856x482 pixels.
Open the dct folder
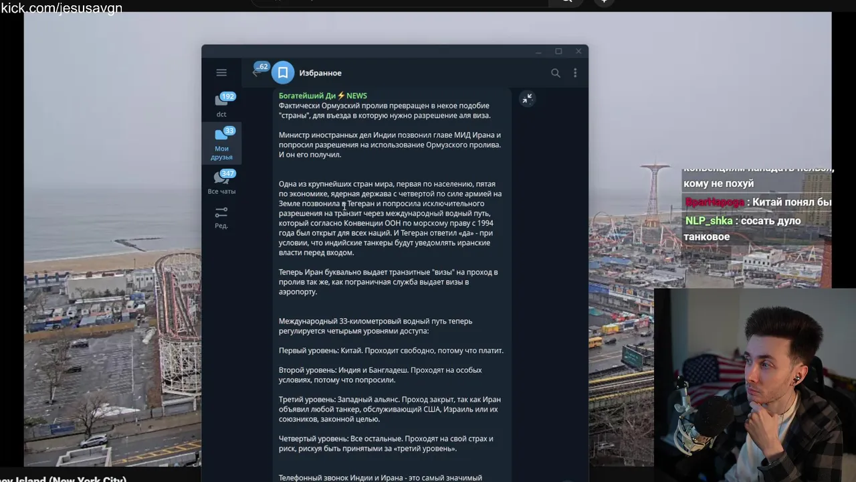(221, 105)
